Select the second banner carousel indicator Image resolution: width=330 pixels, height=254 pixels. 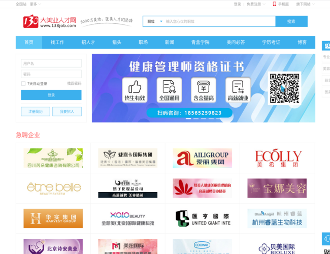196,119
